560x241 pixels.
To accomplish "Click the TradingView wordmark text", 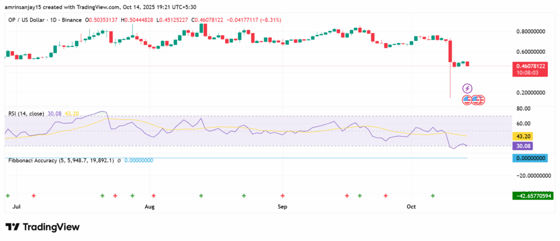I will coord(51,227).
